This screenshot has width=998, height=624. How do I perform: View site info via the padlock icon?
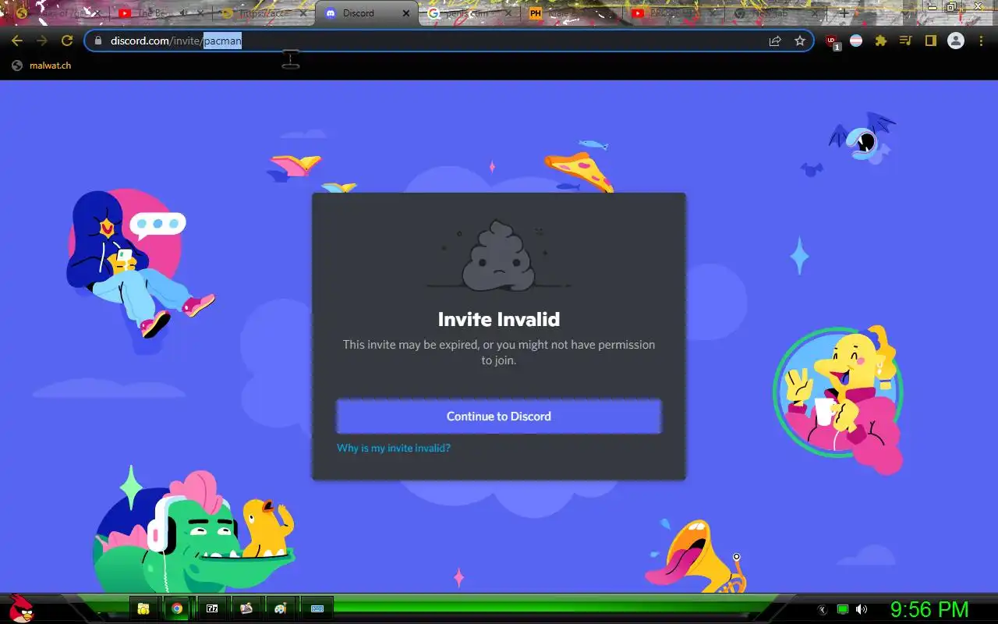pos(98,41)
